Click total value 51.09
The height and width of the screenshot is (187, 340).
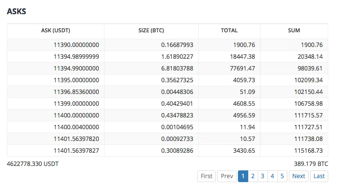pyautogui.click(x=247, y=92)
